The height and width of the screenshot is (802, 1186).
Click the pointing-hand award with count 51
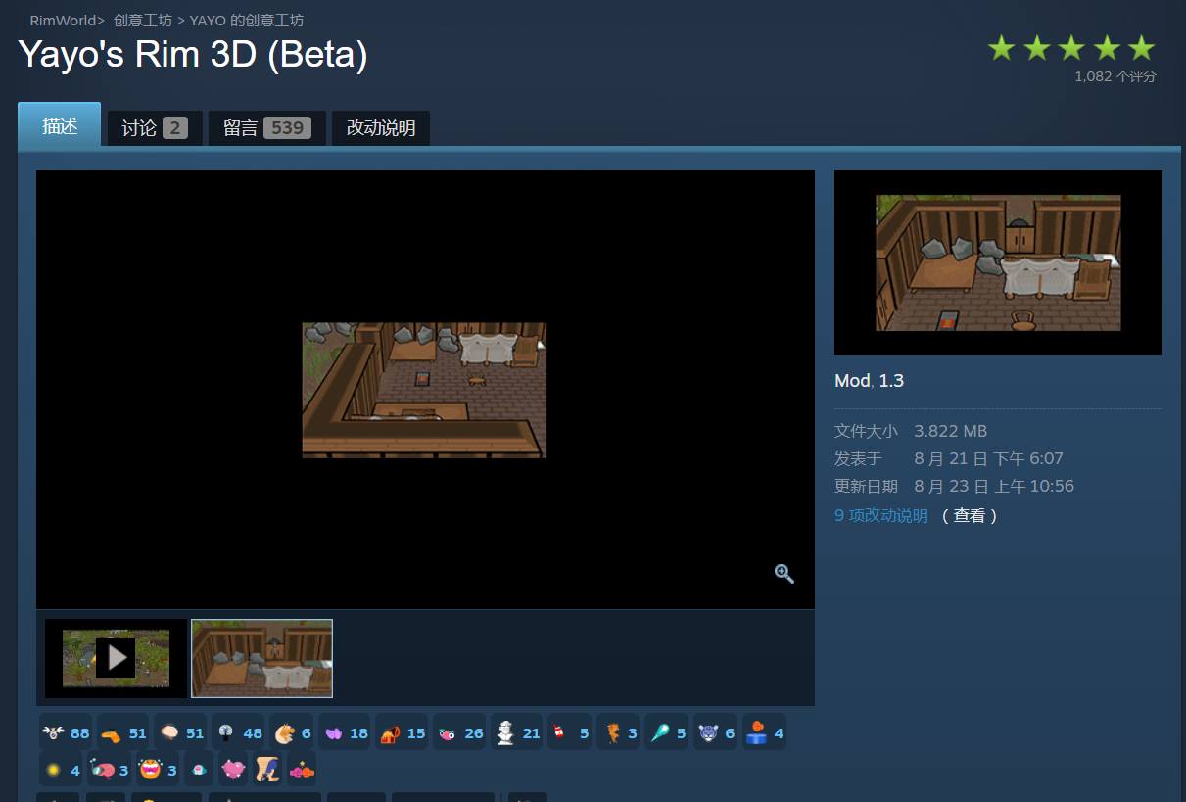[122, 732]
